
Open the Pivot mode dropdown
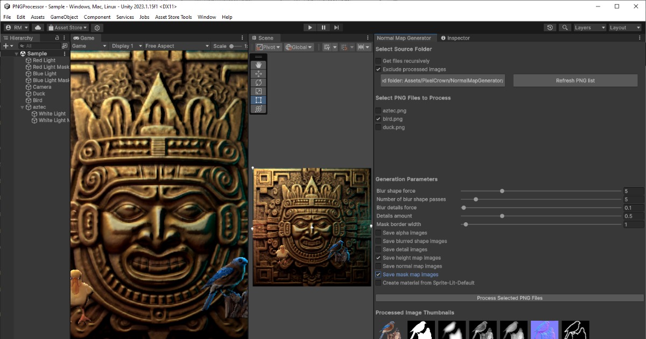coord(268,47)
